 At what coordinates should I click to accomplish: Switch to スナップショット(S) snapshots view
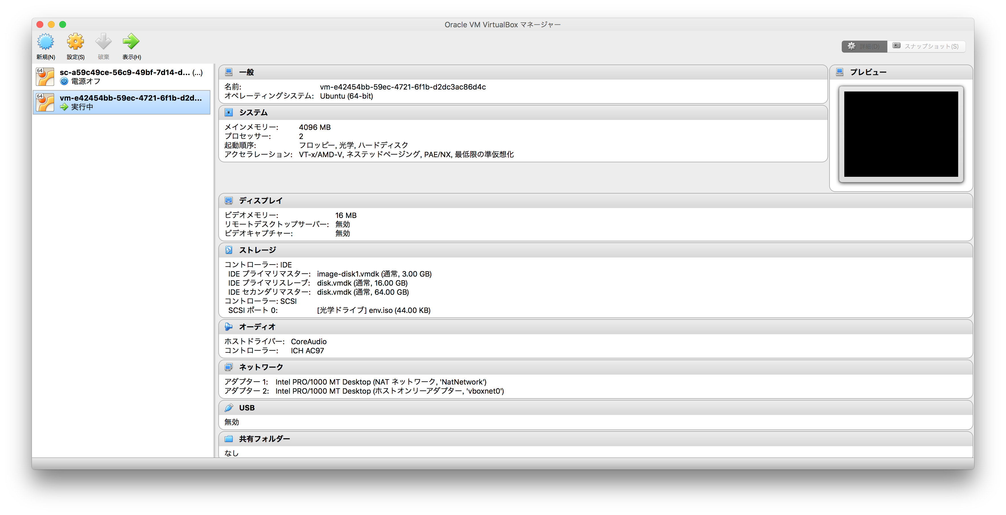point(925,46)
